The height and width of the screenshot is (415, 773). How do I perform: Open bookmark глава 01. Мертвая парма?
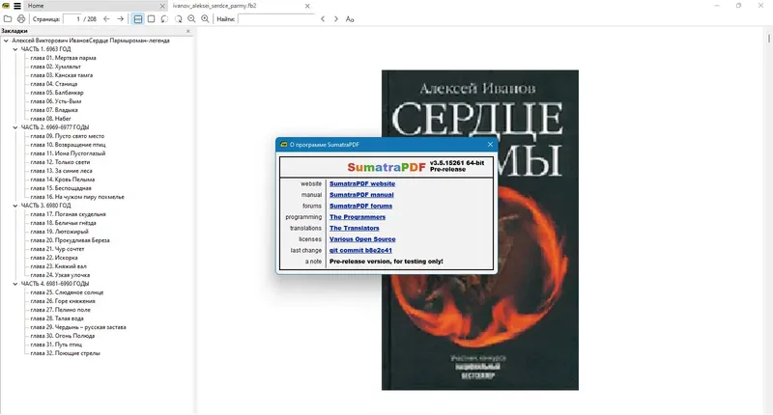point(63,58)
